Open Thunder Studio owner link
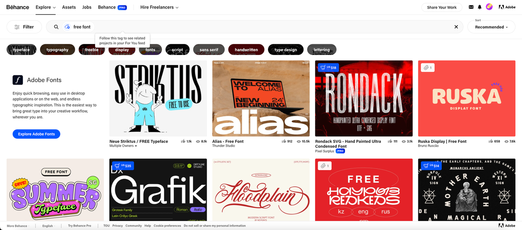Screen dimensions: 522x230 [x=223, y=146]
